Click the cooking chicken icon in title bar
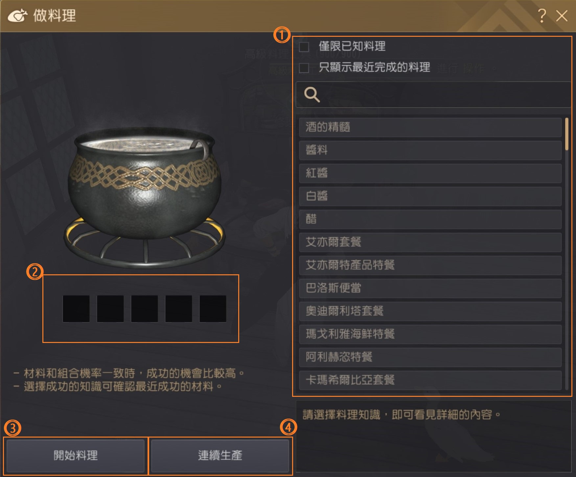This screenshot has height=477, width=576. [17, 15]
